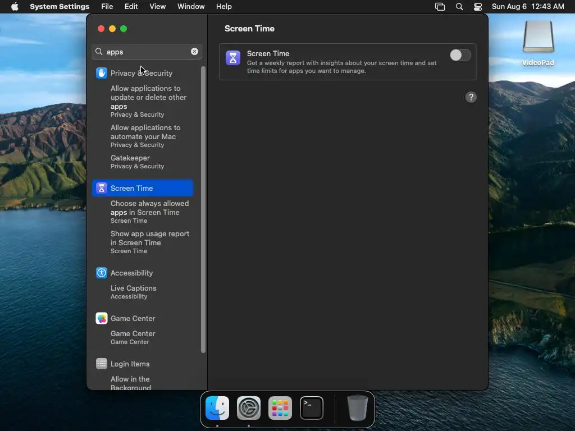Open 'Allow applications to automate your Mac'
575x431 pixels.
click(145, 136)
